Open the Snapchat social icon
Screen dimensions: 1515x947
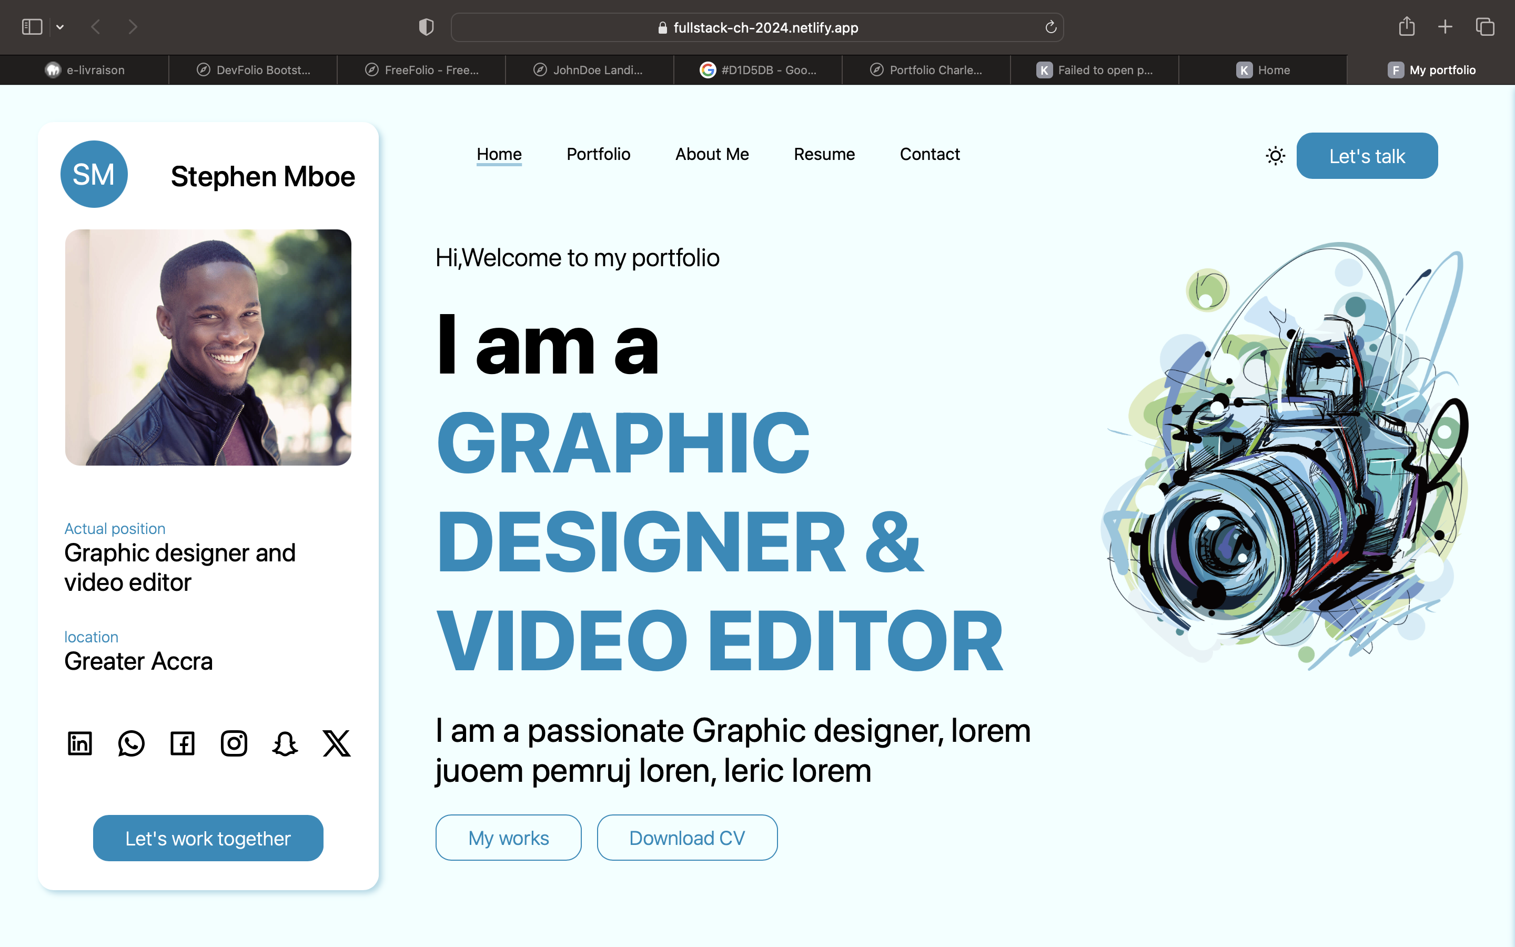point(285,743)
